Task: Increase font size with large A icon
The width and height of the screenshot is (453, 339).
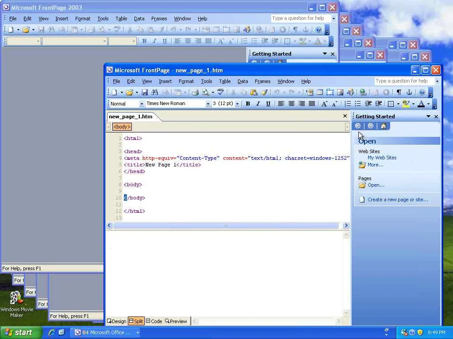Action: click(324, 104)
